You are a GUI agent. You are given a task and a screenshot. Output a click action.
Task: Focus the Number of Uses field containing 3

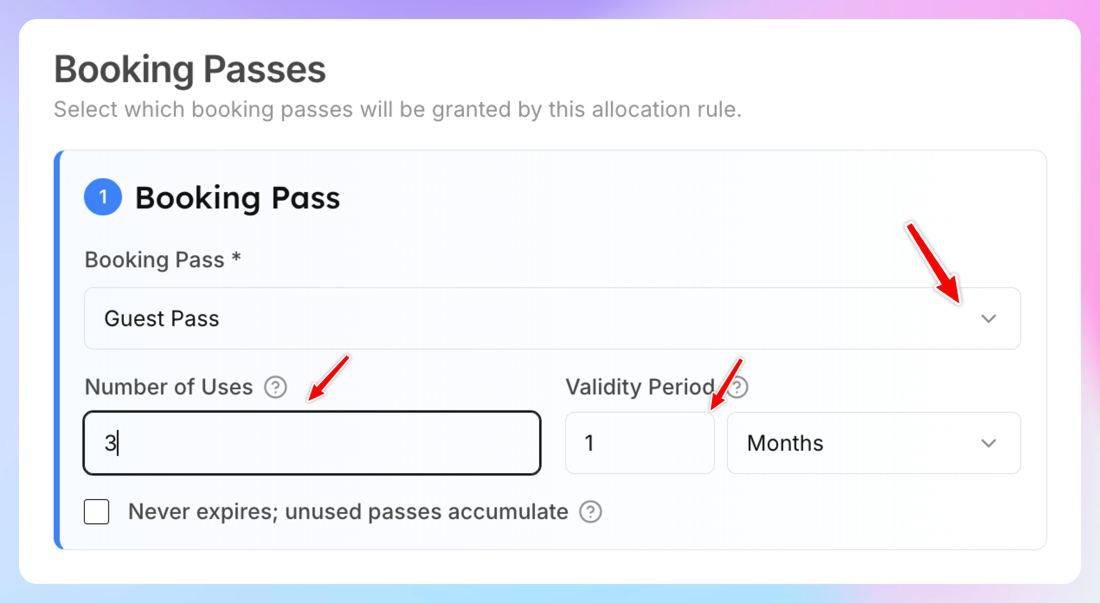[x=312, y=443]
